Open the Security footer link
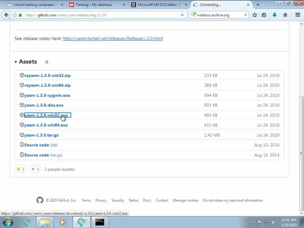Viewport: 304px width, 228px height. coord(118,200)
